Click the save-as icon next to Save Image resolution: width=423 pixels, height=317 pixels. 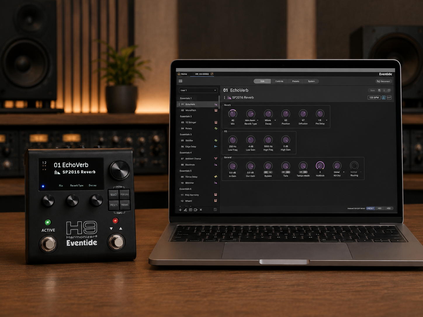pyautogui.click(x=379, y=90)
